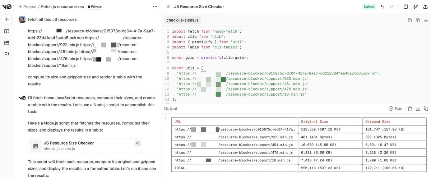This screenshot has width=431, height=179.
Task: Start a new chat with the plus button
Action: click(x=7, y=19)
